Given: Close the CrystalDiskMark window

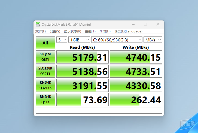Looking at the screenshot, I should pyautogui.click(x=158, y=24).
